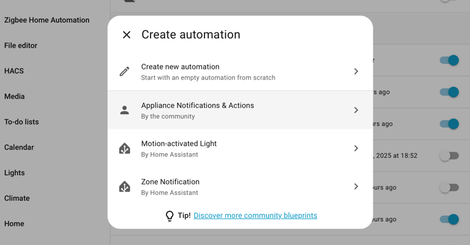Image resolution: width=470 pixels, height=245 pixels.
Task: Toggle the switch right of Create new automation row
Action: pyautogui.click(x=449, y=60)
